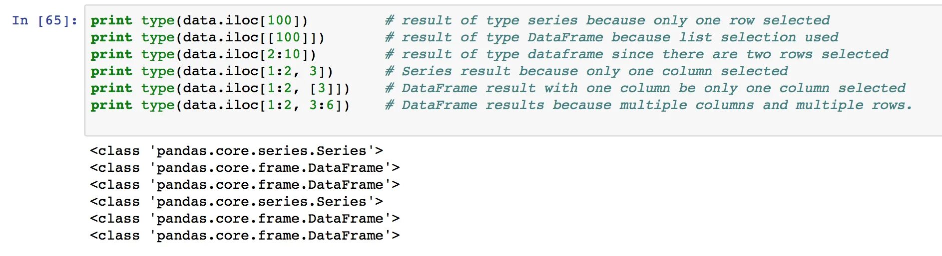942x256 pixels.
Task: Click the fourth output line showing Series
Action: coord(236,202)
